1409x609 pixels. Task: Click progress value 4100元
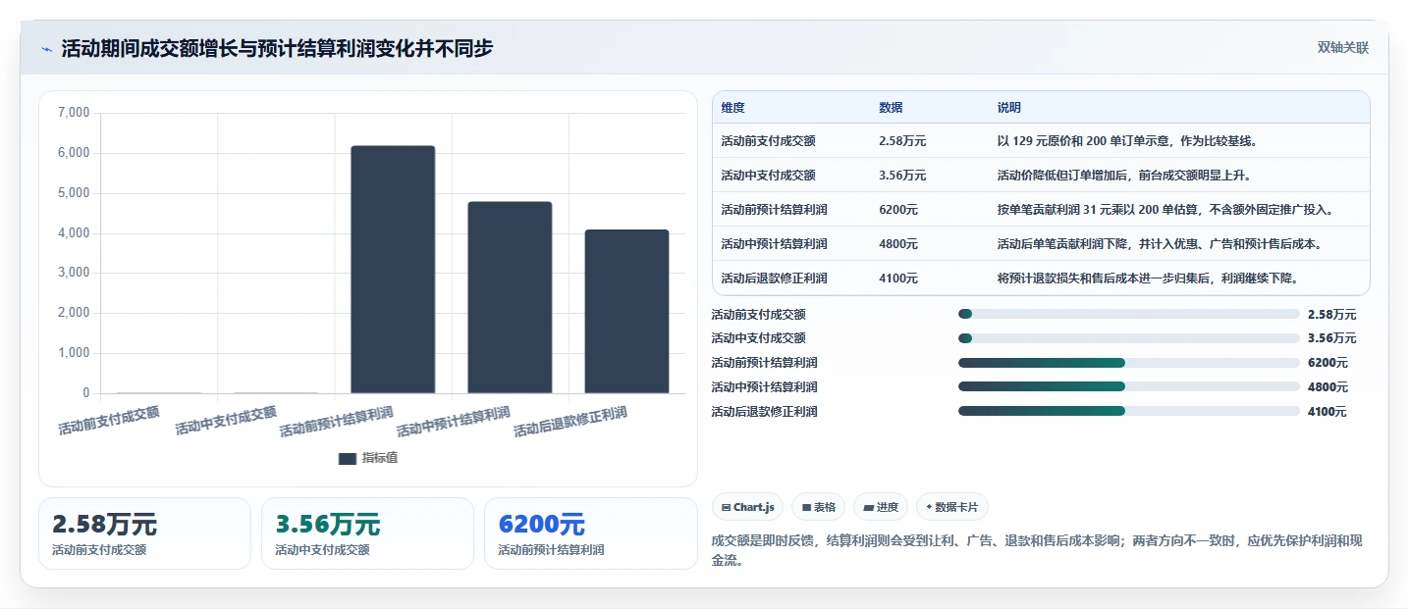(x=1328, y=412)
